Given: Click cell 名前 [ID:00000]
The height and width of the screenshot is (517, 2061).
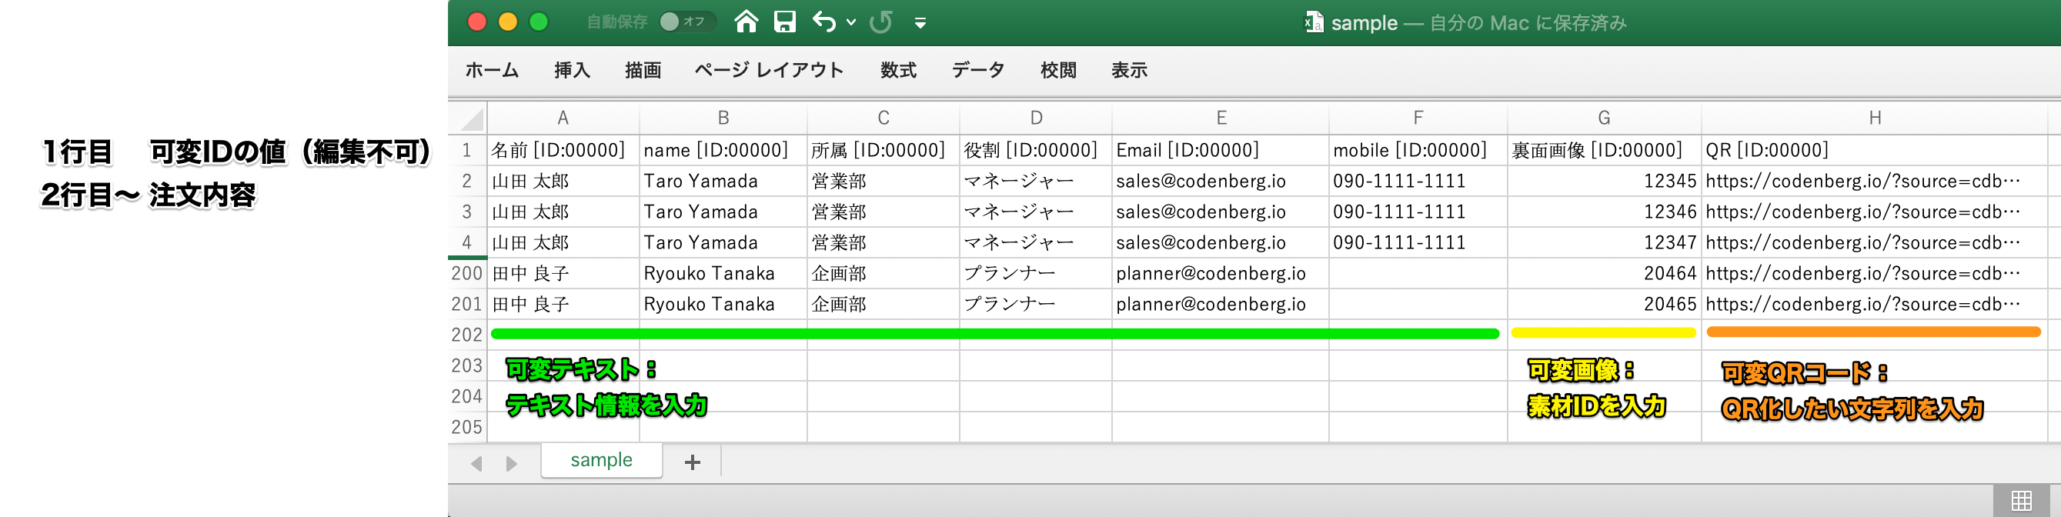Looking at the screenshot, I should [x=563, y=151].
